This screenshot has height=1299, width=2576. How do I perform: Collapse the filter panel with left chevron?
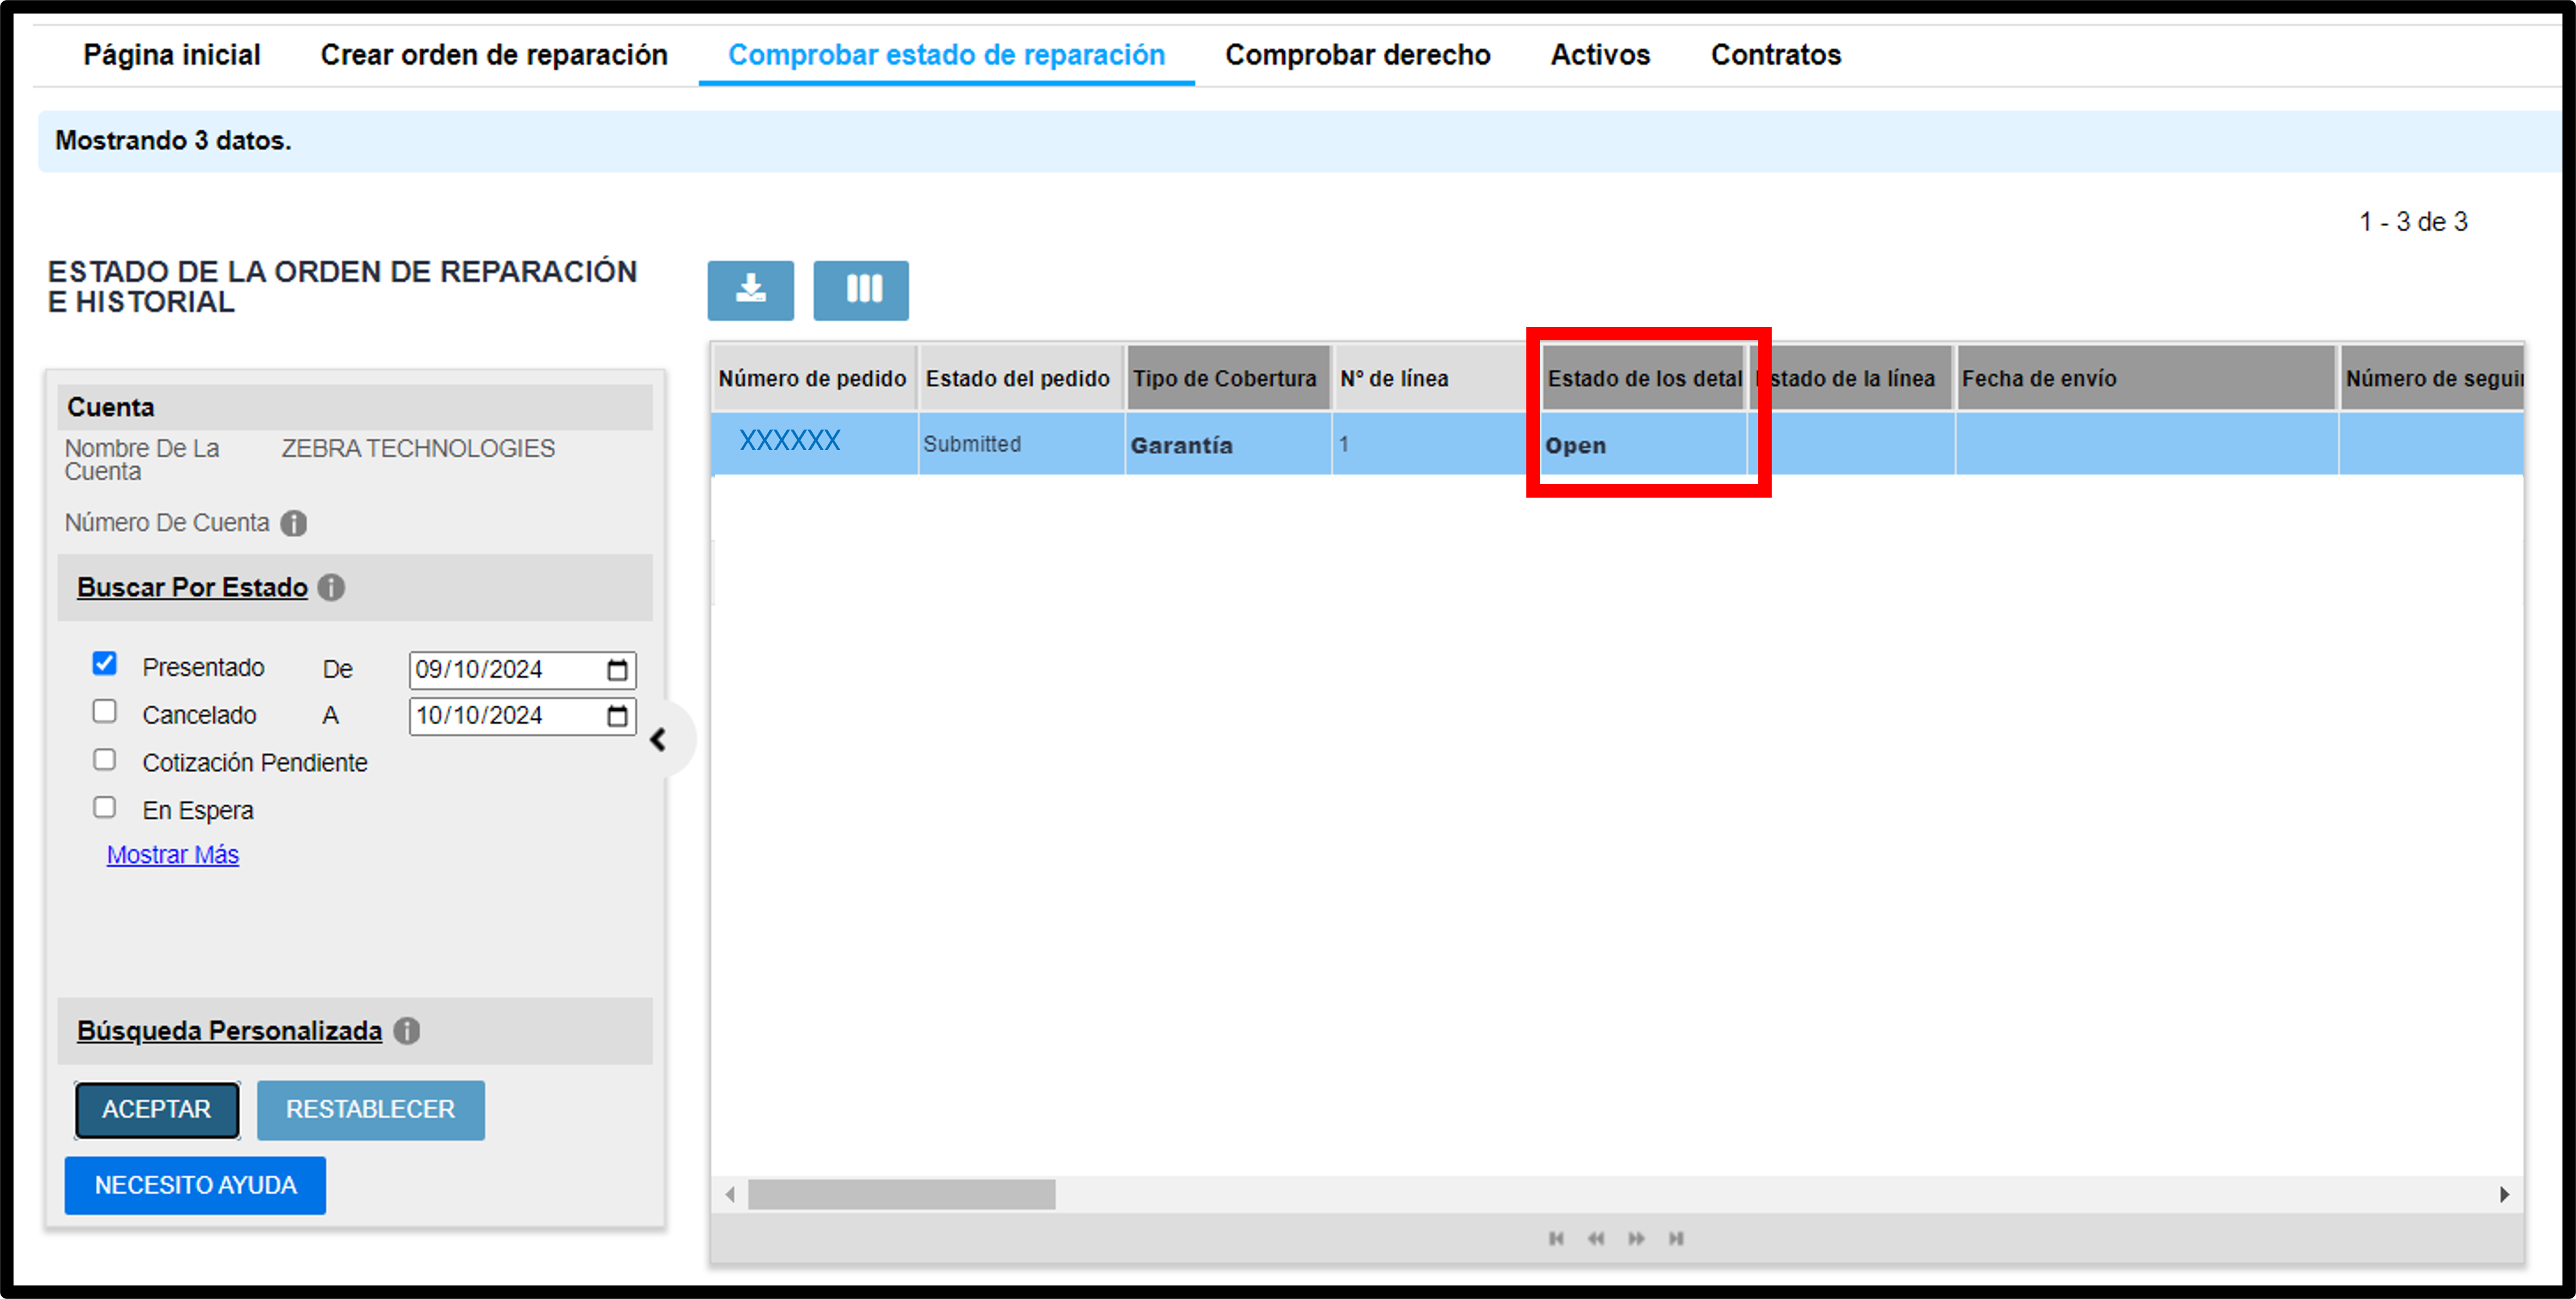[x=659, y=740]
